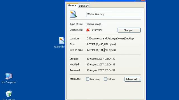The width and height of the screenshot is (179, 100).
Task: Enable the Read-only checkbox
Action: pyautogui.click(x=88, y=79)
